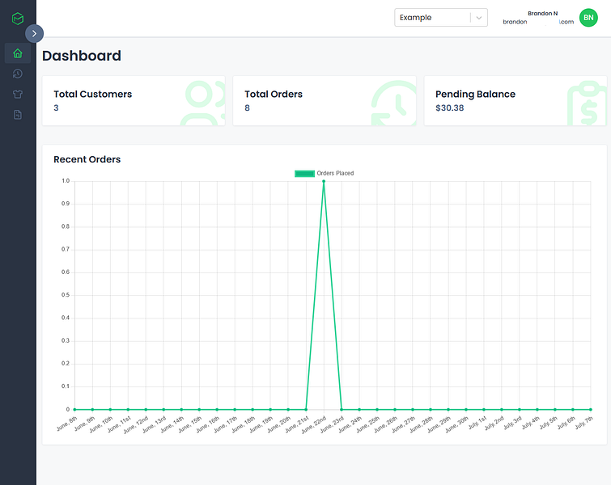Click the July 7th data point

tap(591, 410)
